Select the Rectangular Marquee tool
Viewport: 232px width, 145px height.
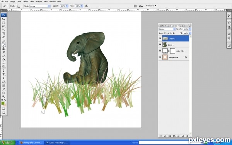pyautogui.click(x=3, y=23)
